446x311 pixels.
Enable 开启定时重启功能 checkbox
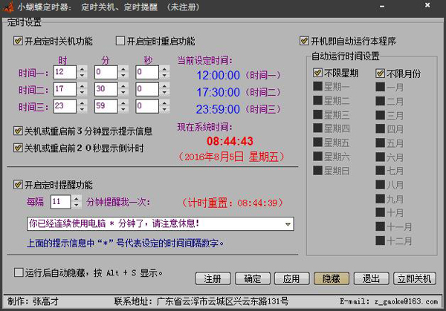click(x=120, y=41)
